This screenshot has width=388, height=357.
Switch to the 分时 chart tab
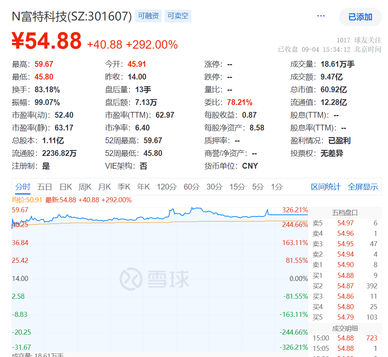pyautogui.click(x=23, y=187)
